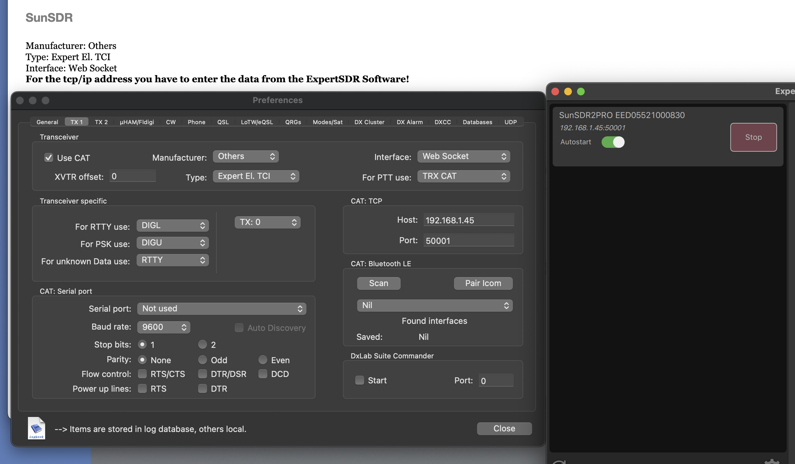
Task: Open the Interface dropdown showing Web Socket
Action: point(464,156)
